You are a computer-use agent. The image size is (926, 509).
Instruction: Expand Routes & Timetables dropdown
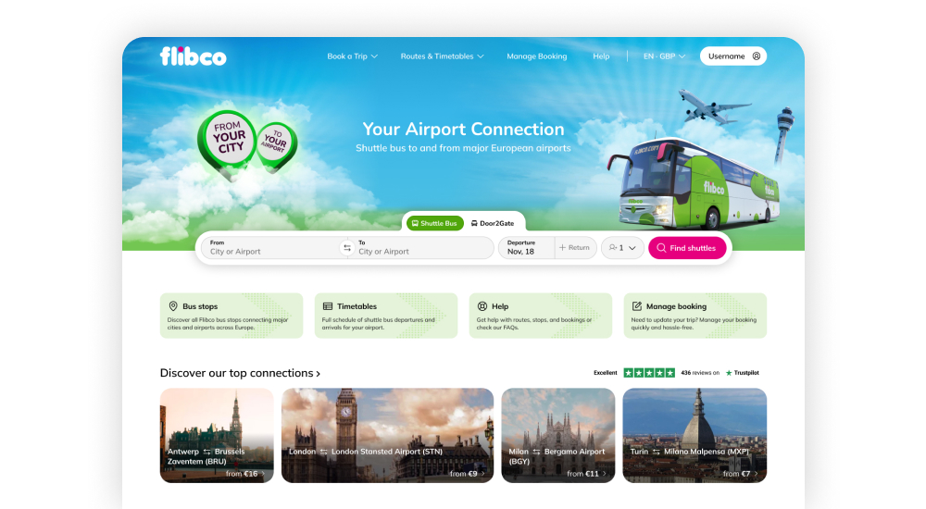tap(443, 56)
